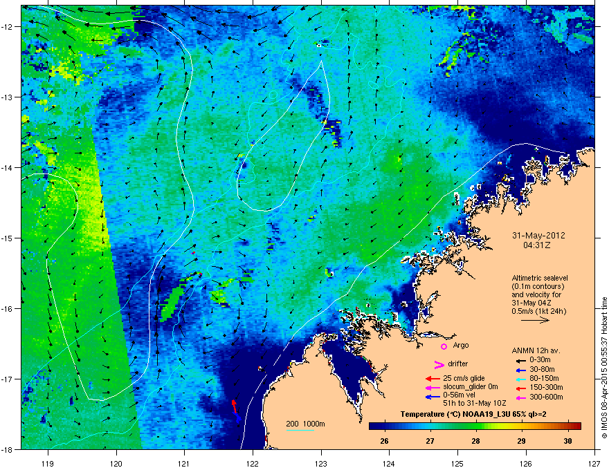Click the red glider velocity arrow on the map
609x470 pixels.
click(234, 406)
